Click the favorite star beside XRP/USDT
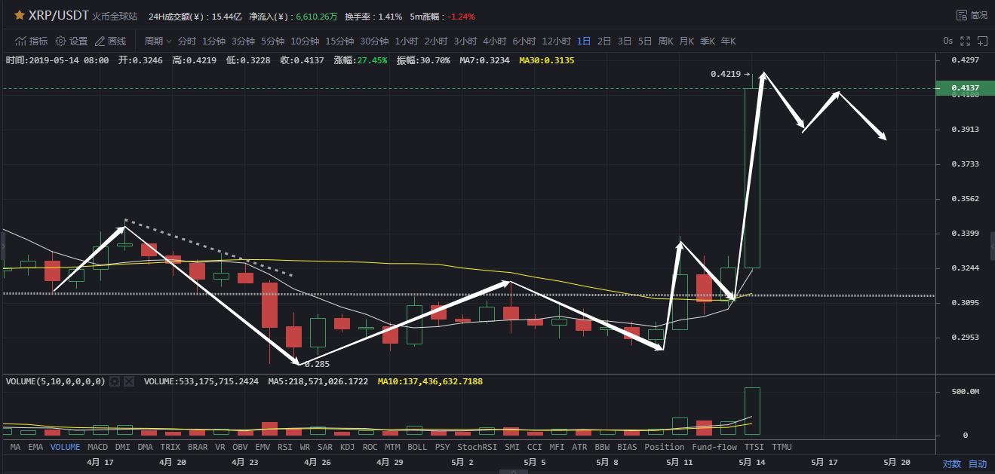995x474 pixels. (x=20, y=15)
